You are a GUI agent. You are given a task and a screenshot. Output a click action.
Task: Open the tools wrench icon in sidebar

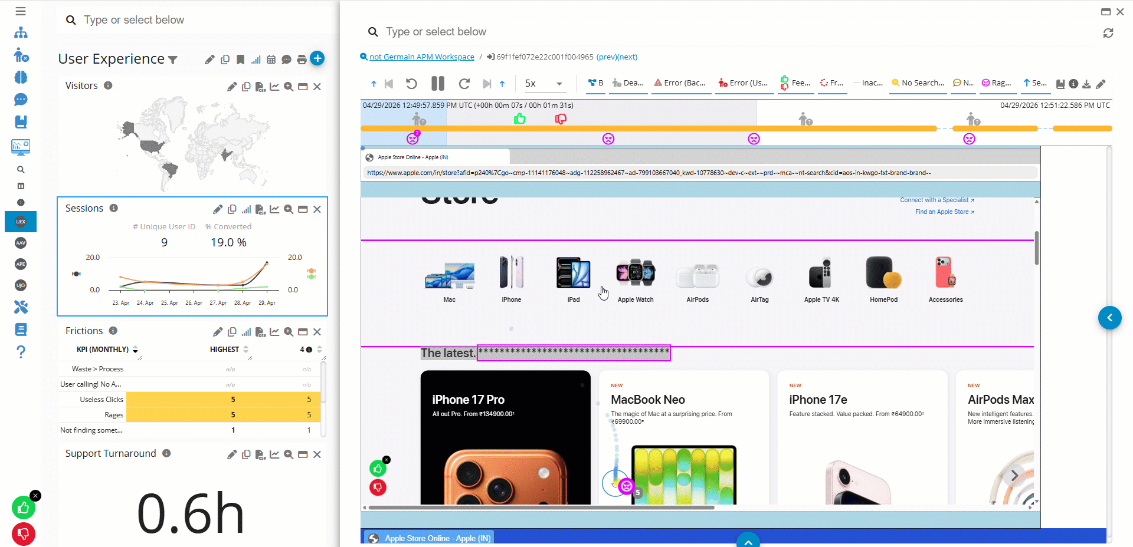pyautogui.click(x=21, y=307)
